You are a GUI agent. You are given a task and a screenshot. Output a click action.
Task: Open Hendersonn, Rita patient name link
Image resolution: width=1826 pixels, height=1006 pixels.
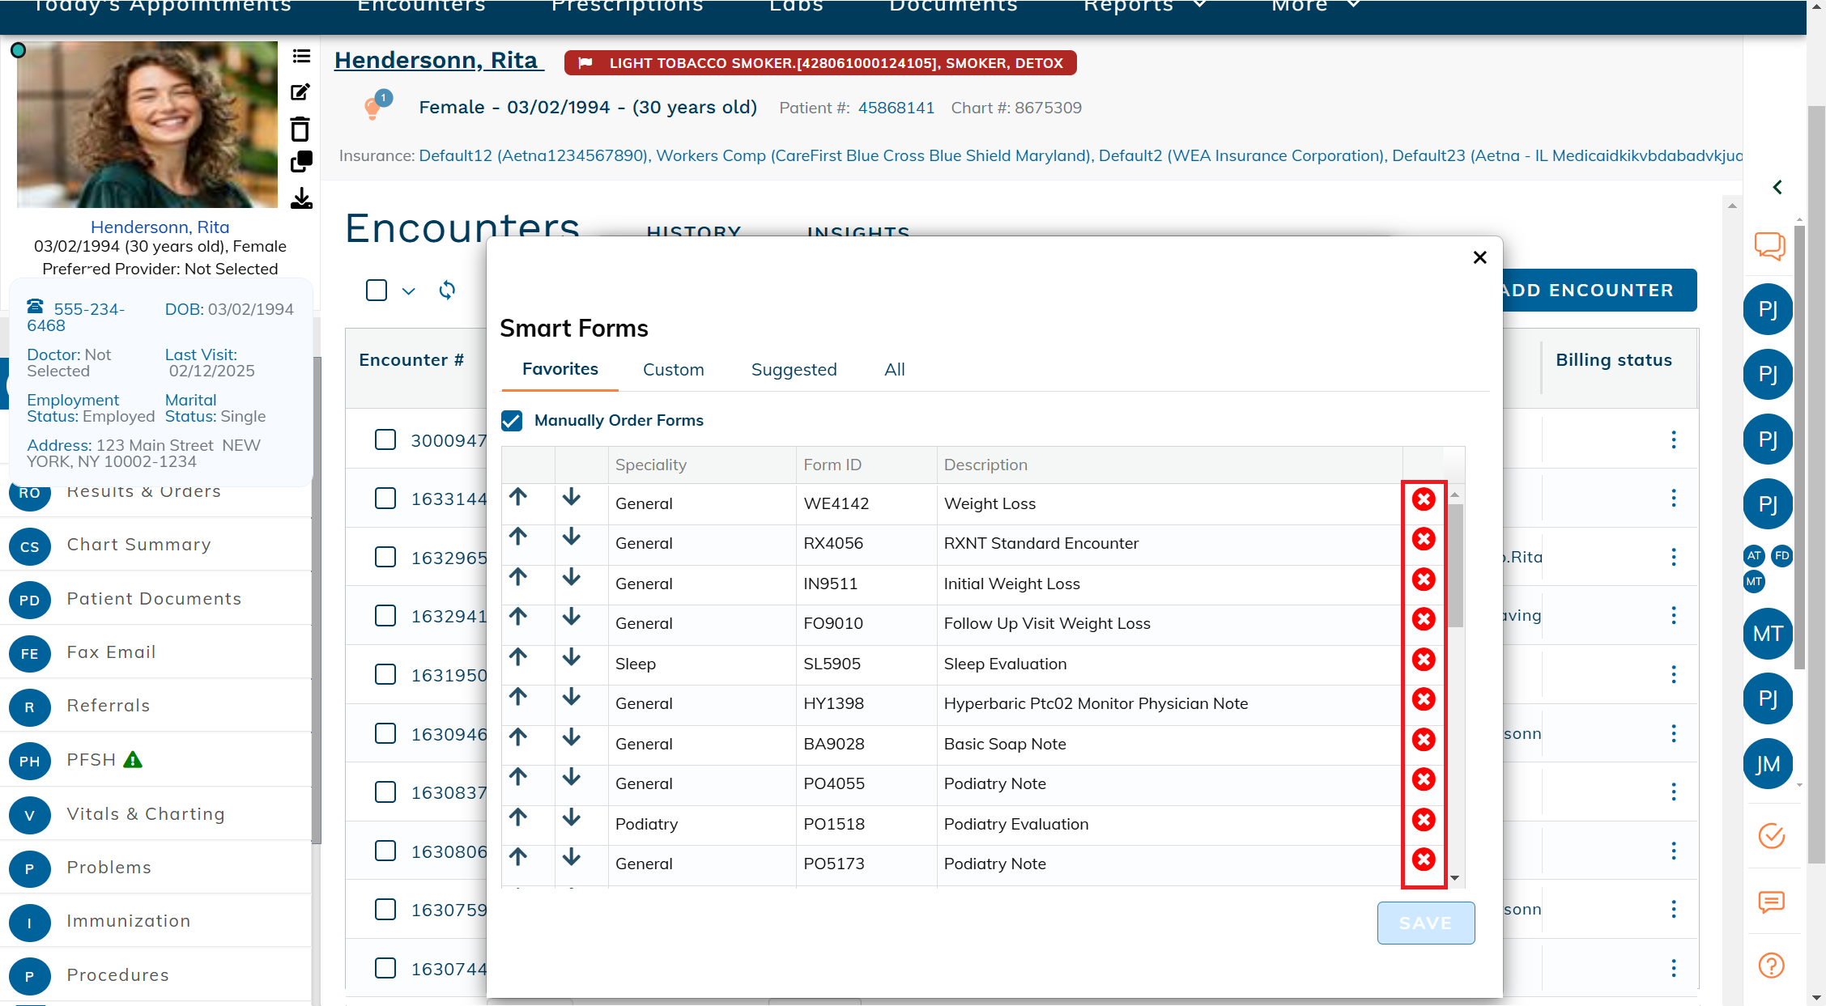(x=439, y=61)
